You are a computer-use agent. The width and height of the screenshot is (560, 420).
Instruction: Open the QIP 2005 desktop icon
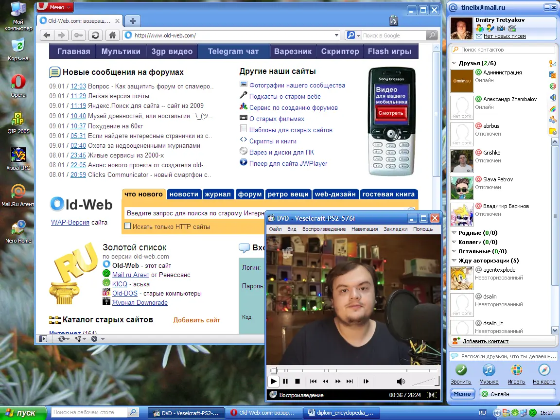click(18, 122)
